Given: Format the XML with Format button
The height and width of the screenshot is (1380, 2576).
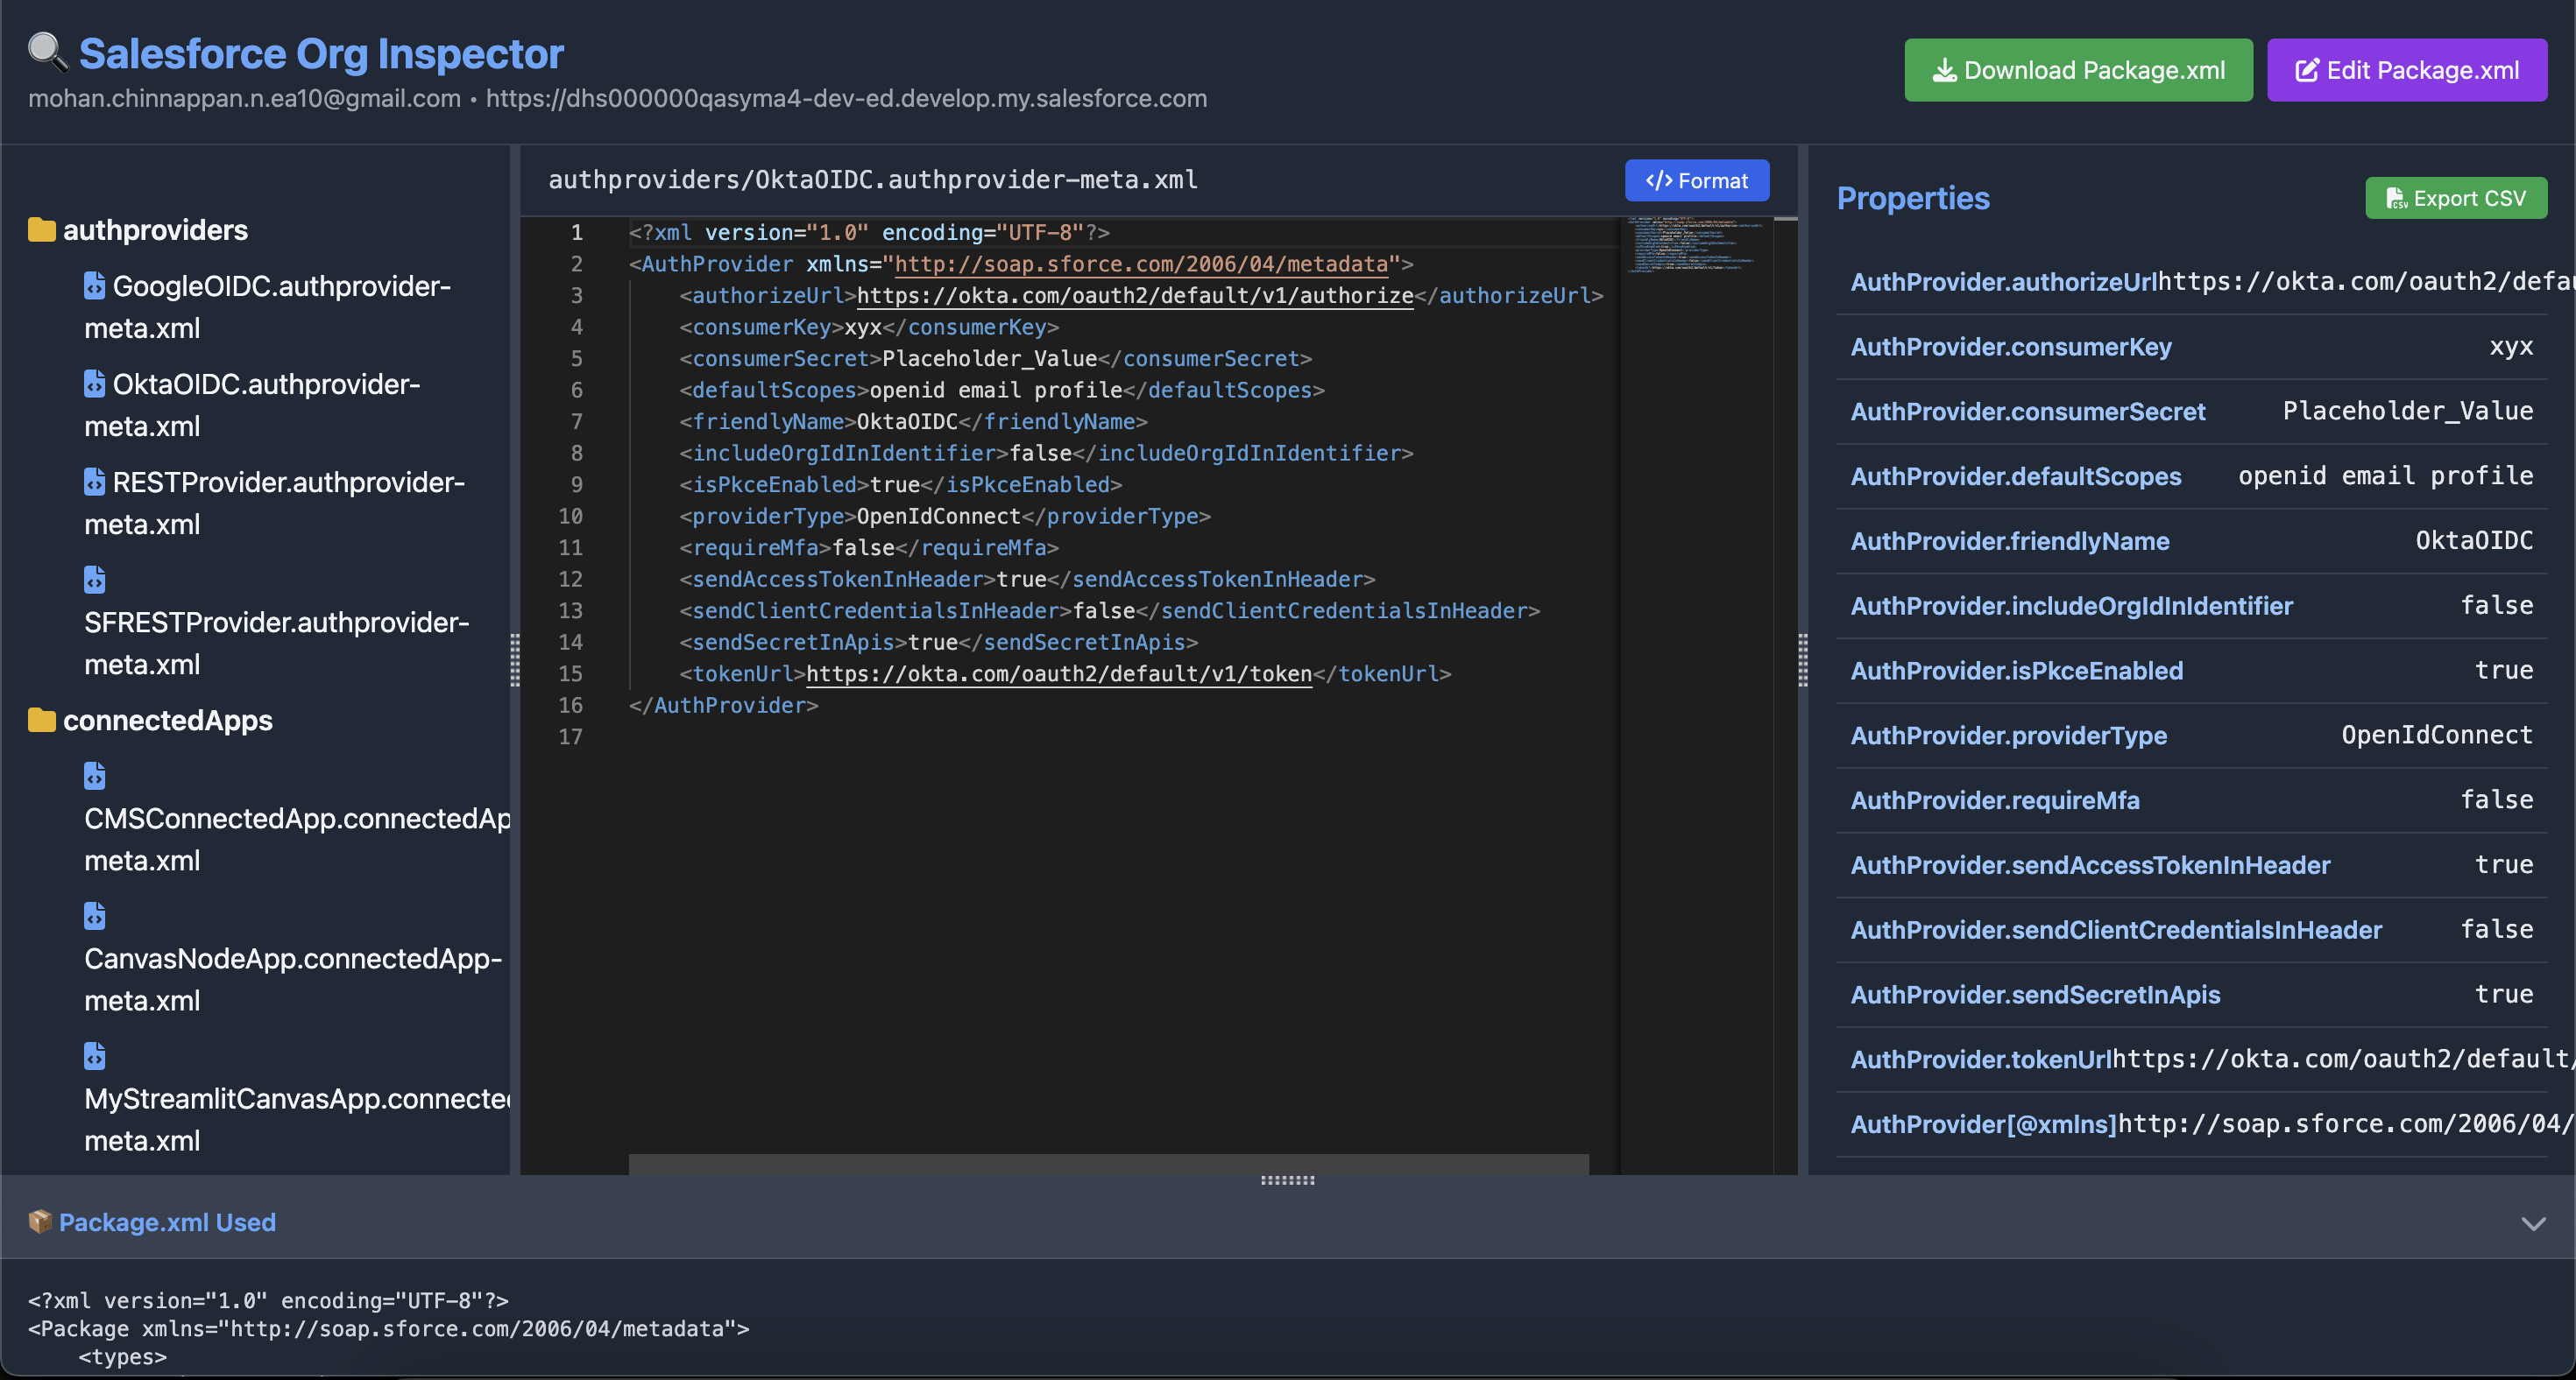Looking at the screenshot, I should tap(1696, 181).
